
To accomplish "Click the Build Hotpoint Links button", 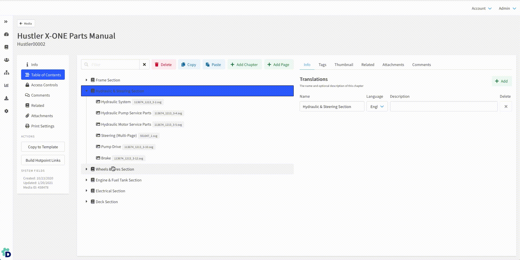I will click(x=43, y=160).
